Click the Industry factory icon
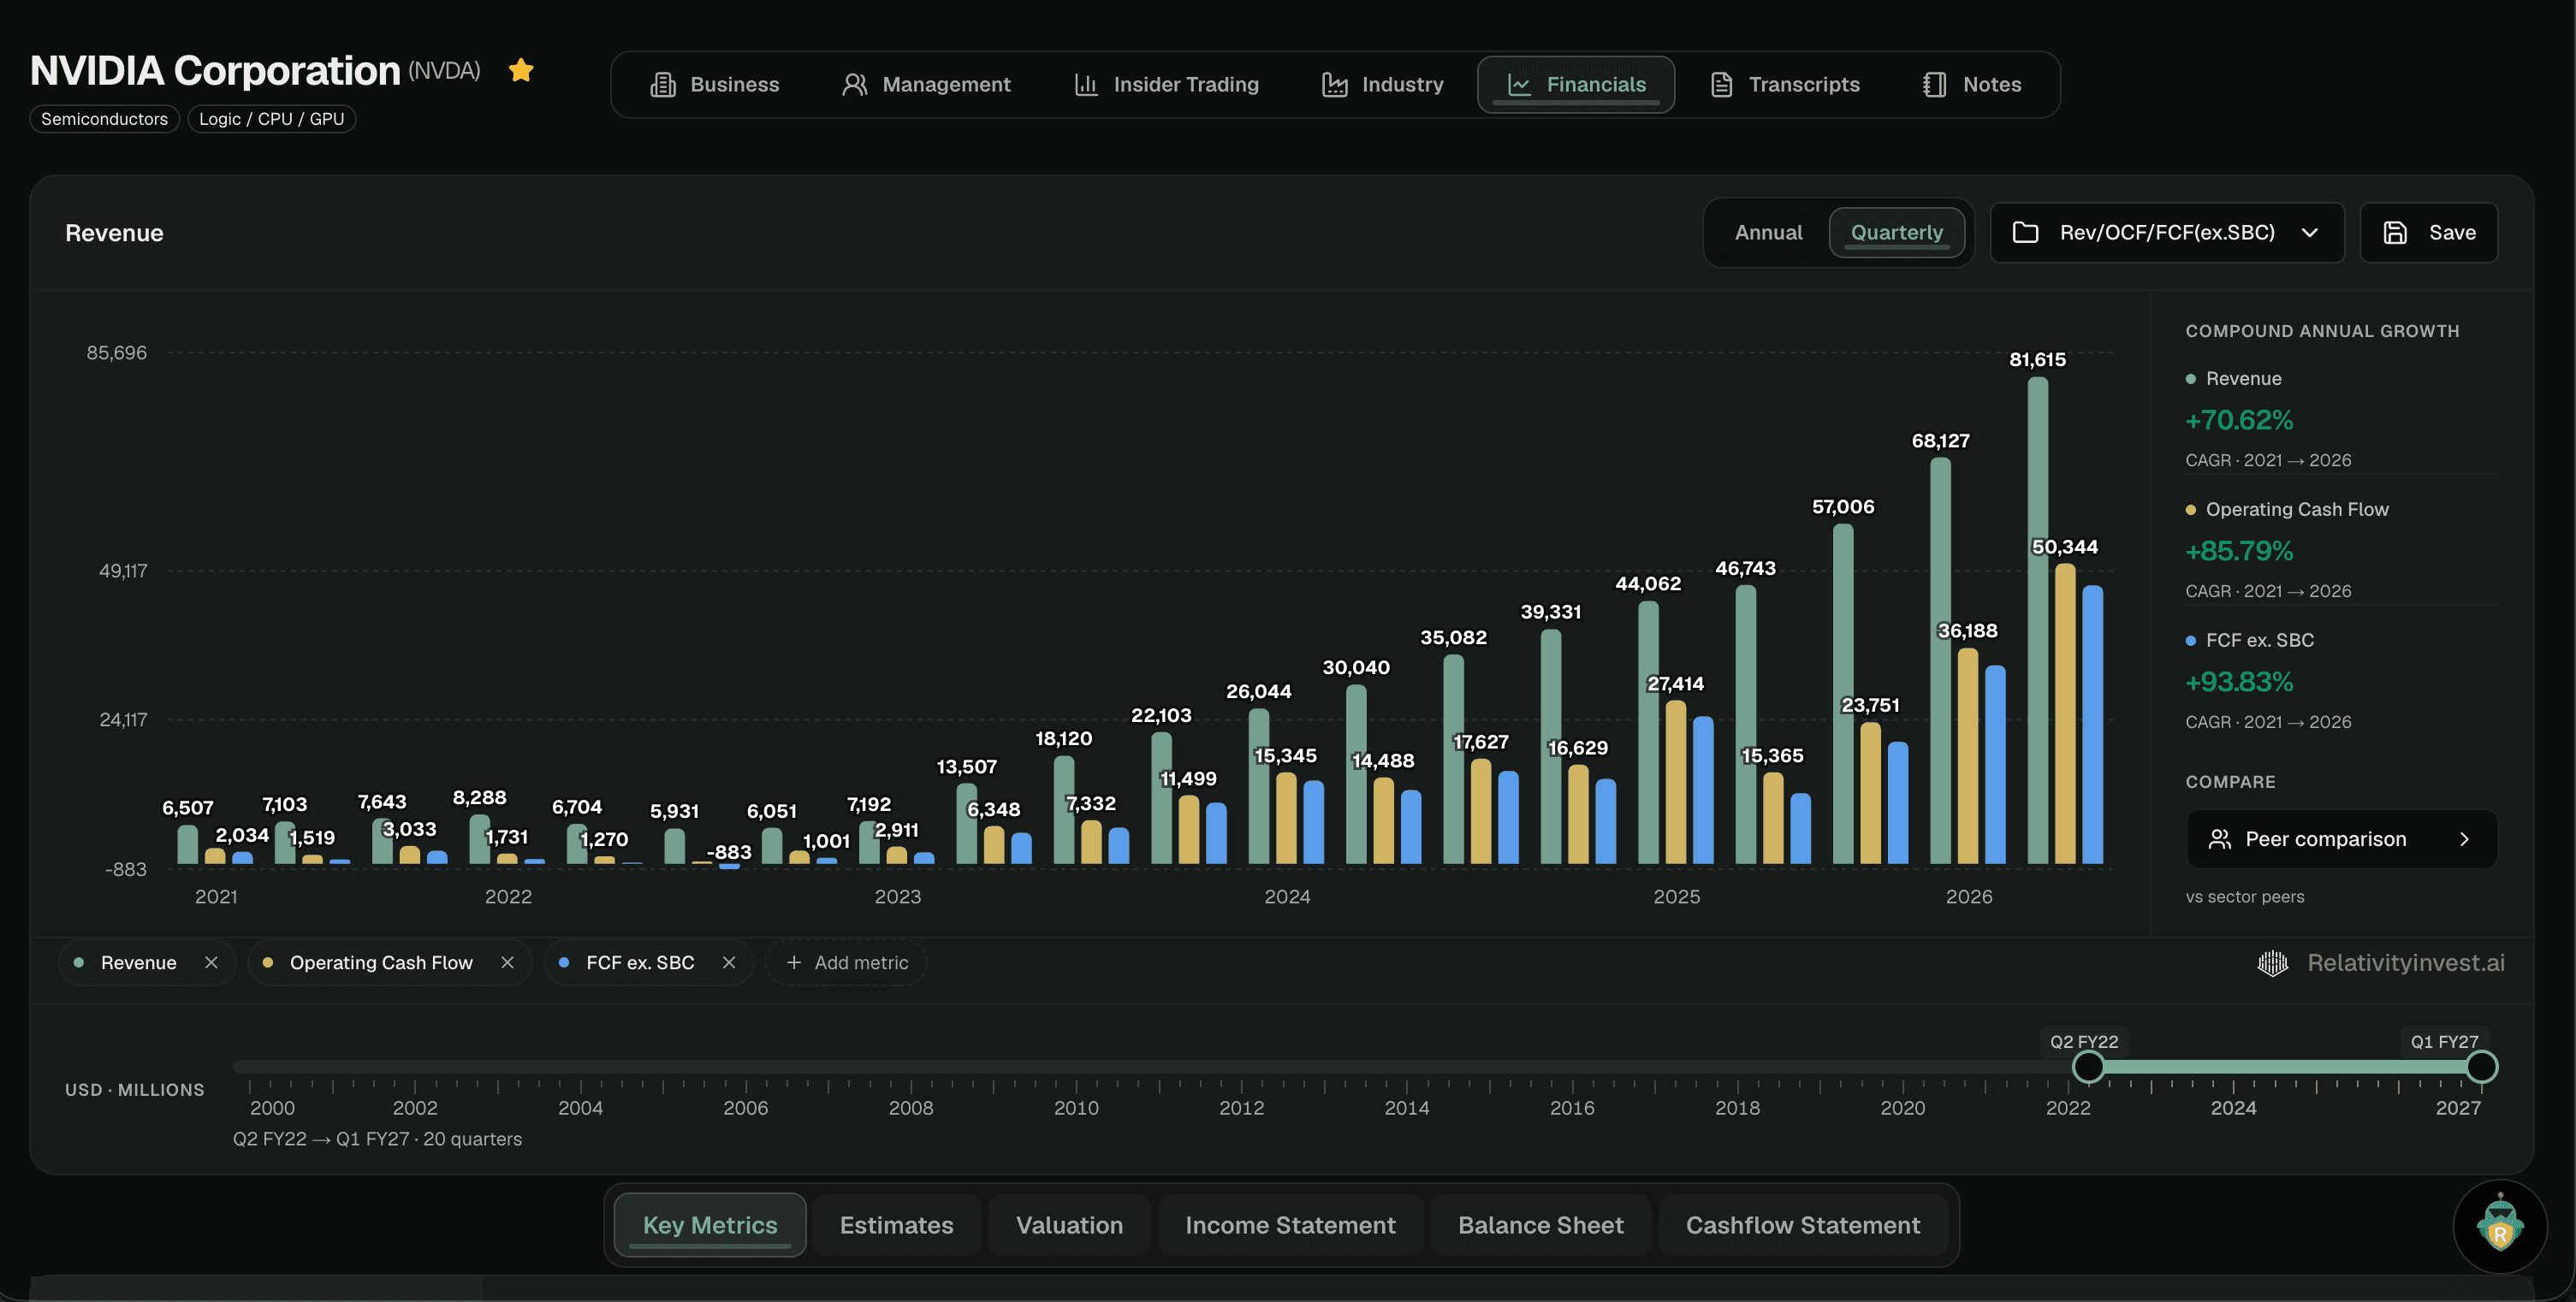Viewport: 2576px width, 1302px height. (1334, 85)
